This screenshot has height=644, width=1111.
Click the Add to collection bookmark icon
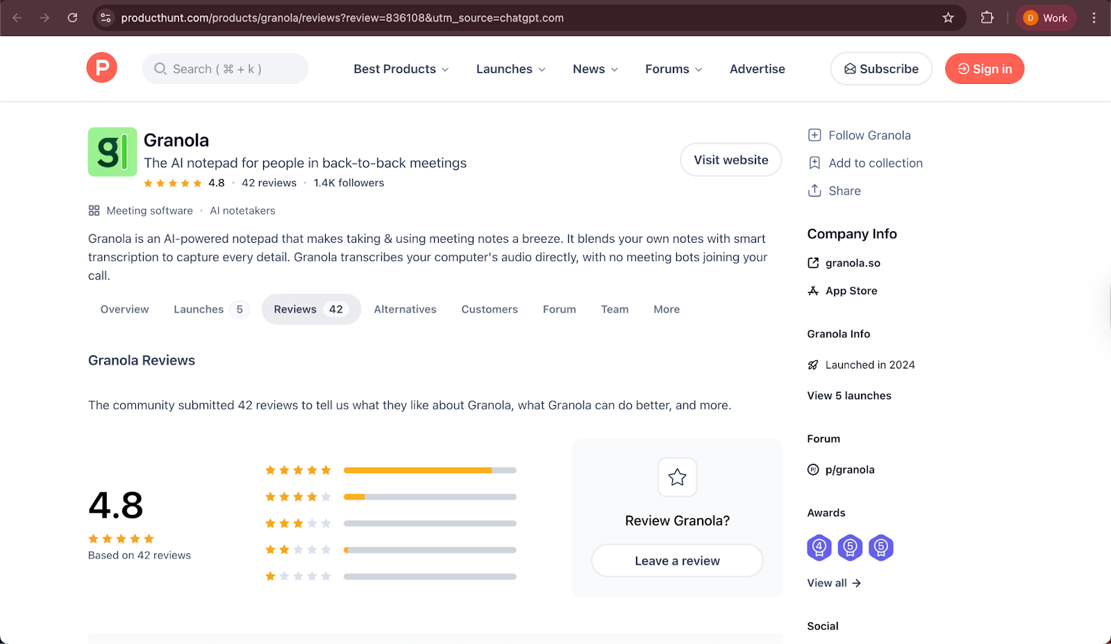pos(815,163)
